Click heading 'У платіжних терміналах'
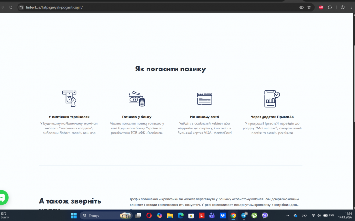The image size is (355, 221). (69, 117)
